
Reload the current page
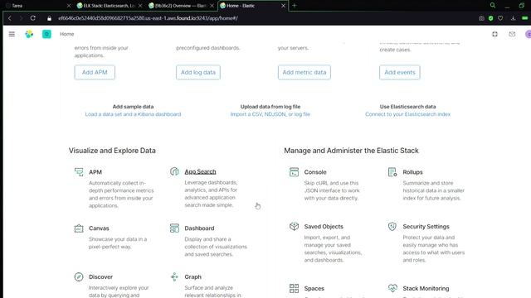point(33,18)
